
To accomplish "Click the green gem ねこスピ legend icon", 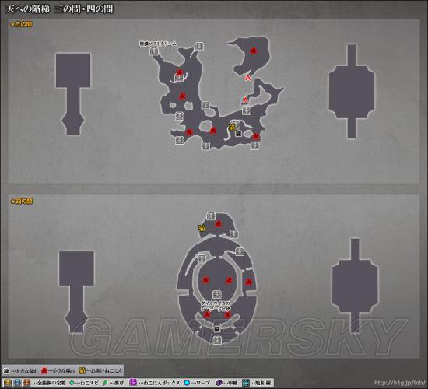I will pyautogui.click(x=72, y=383).
